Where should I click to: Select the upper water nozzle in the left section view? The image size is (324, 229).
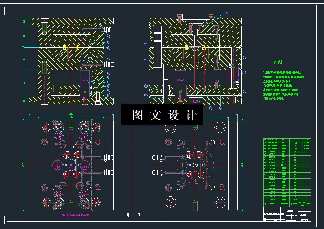coord(109,29)
